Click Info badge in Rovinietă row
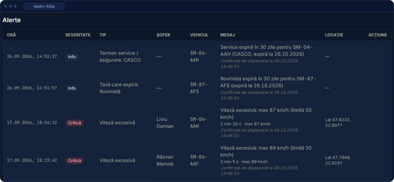The height and width of the screenshot is (182, 394). pyautogui.click(x=72, y=88)
